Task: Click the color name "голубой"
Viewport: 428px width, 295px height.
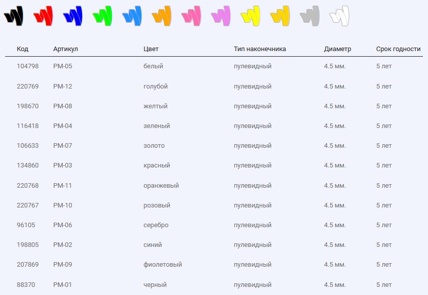Action: point(156,87)
